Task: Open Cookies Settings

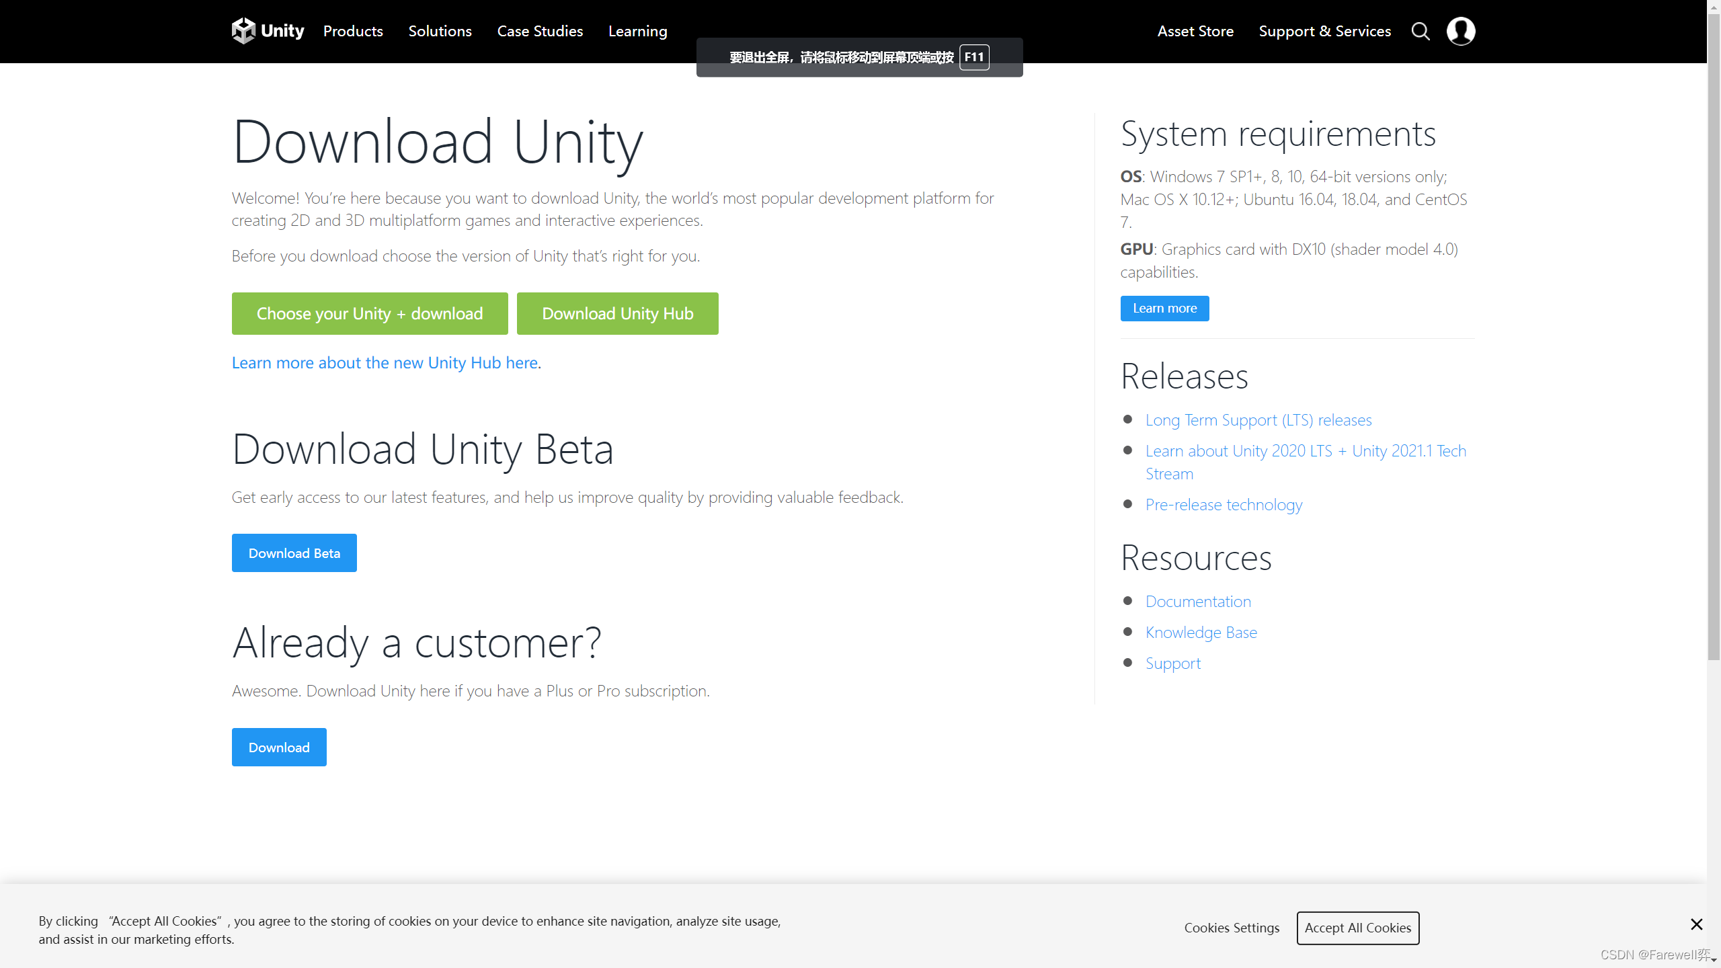Action: pyautogui.click(x=1232, y=928)
